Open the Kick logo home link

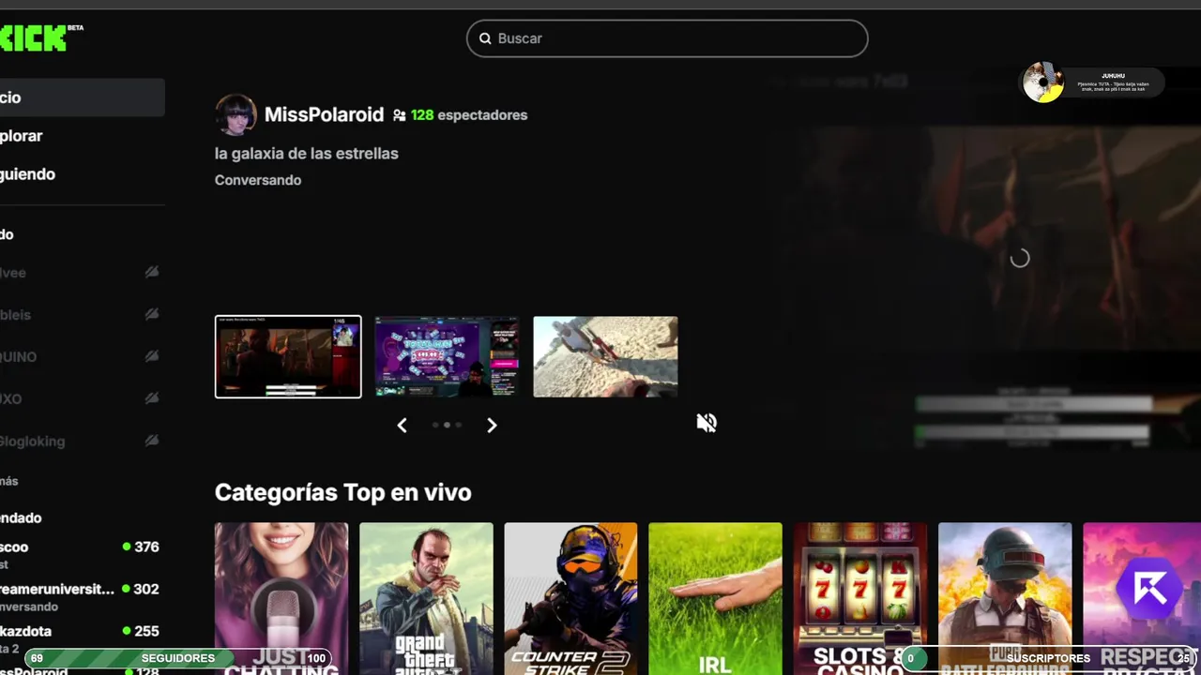34,38
